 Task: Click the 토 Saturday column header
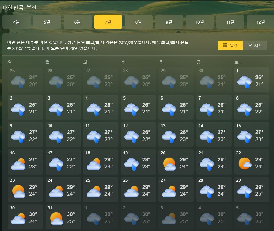click(236, 62)
